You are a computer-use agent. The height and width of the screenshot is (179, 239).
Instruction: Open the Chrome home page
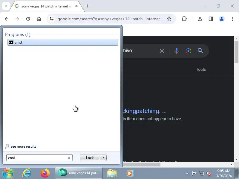tap(39, 19)
